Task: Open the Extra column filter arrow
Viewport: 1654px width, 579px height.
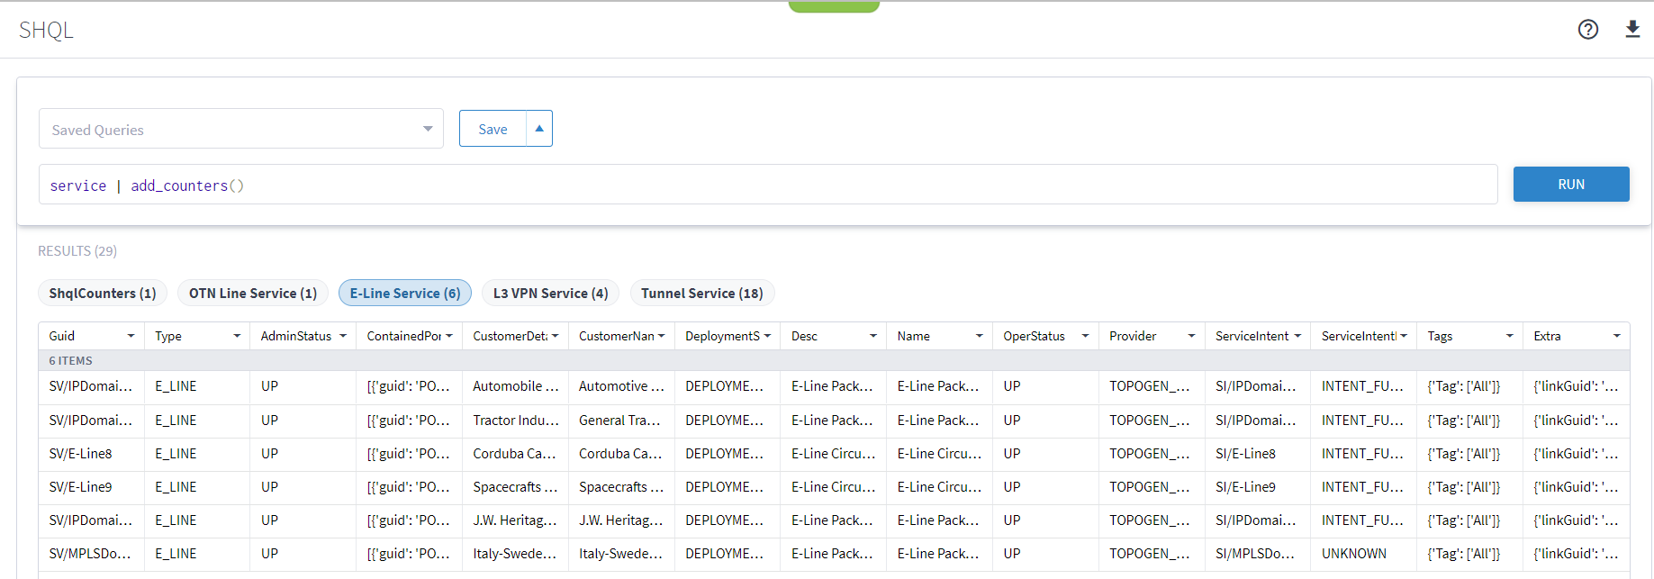Action: pos(1617,336)
